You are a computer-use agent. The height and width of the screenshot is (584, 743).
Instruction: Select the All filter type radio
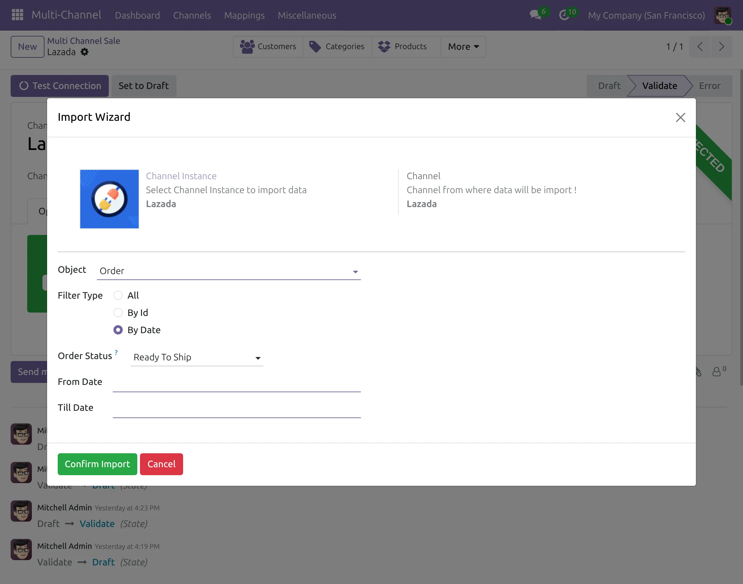(118, 295)
